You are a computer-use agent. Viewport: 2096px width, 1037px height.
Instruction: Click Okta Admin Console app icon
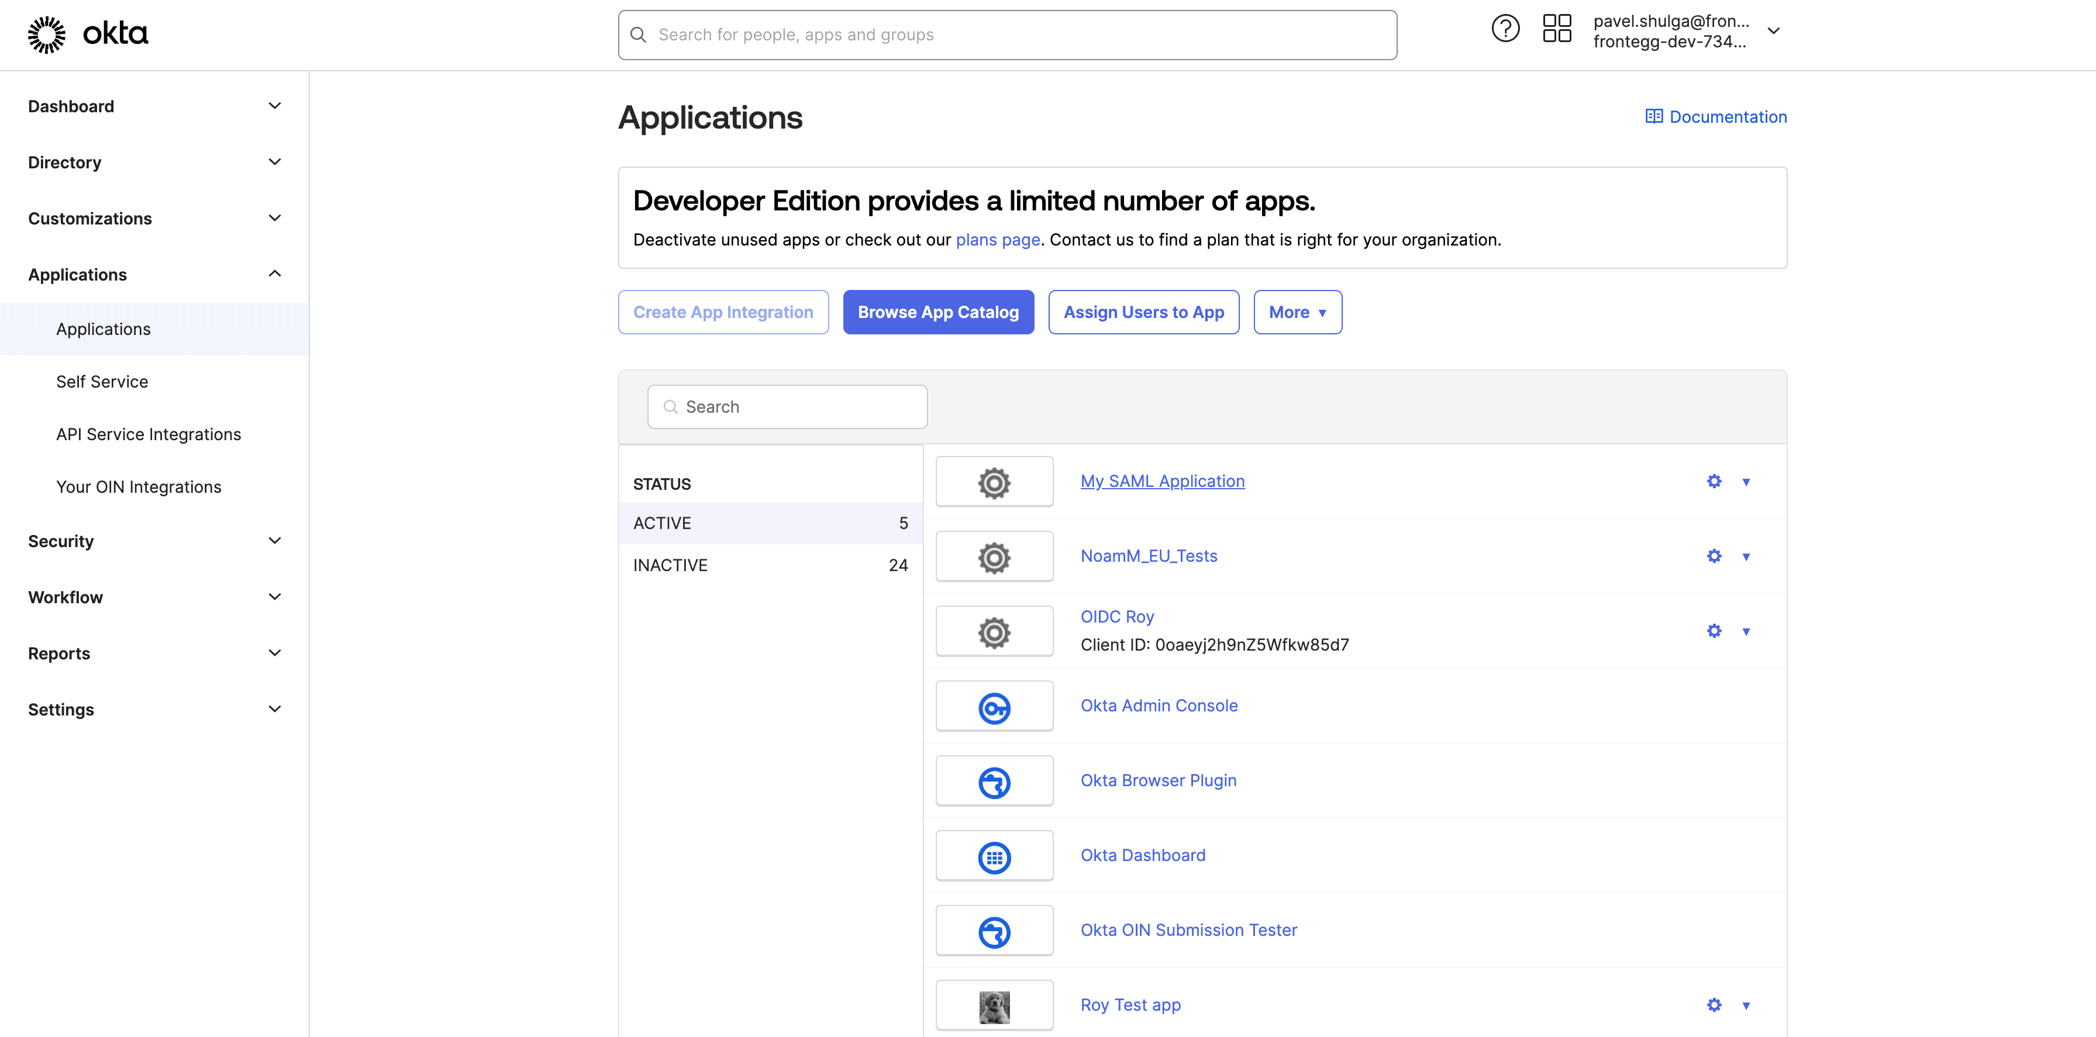[994, 706]
